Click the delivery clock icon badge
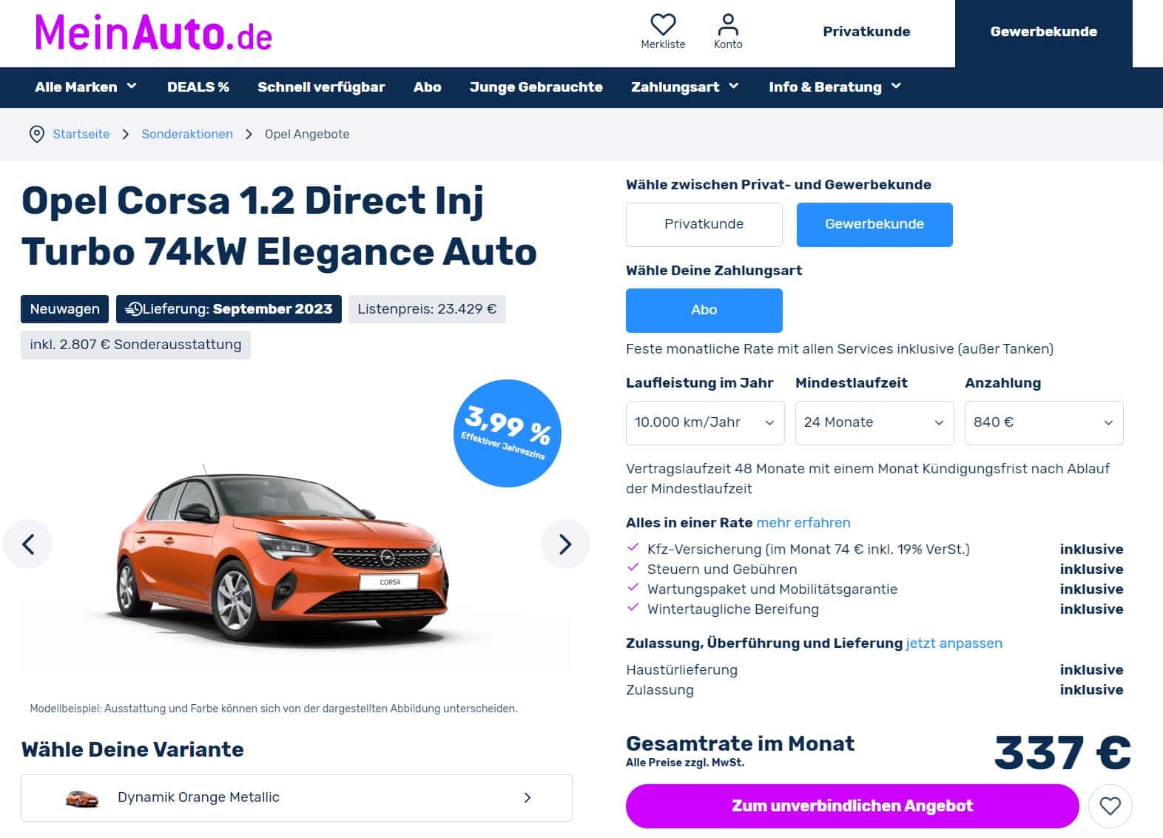The height and width of the screenshot is (838, 1163). pos(133,309)
